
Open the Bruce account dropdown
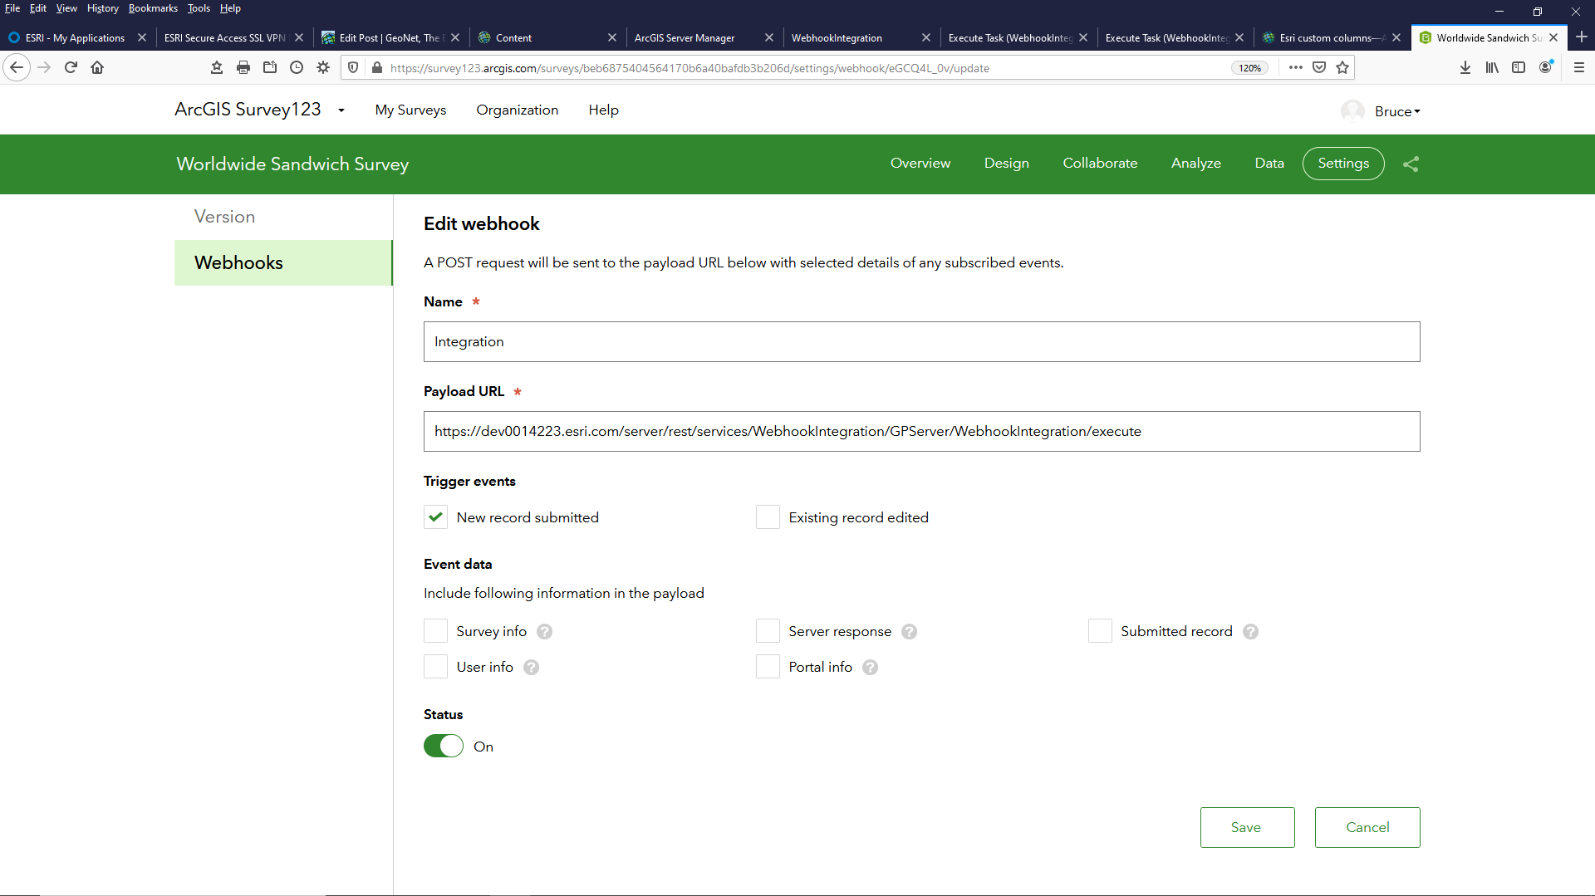coord(1397,111)
